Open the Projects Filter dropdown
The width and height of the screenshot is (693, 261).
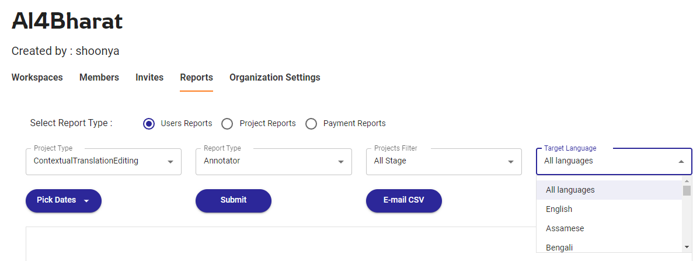(x=444, y=162)
